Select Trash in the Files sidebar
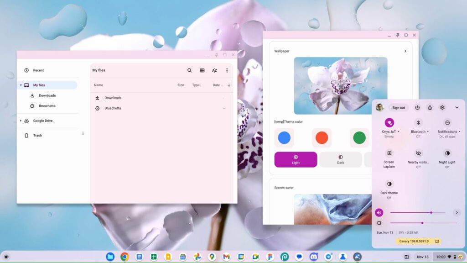 37,135
